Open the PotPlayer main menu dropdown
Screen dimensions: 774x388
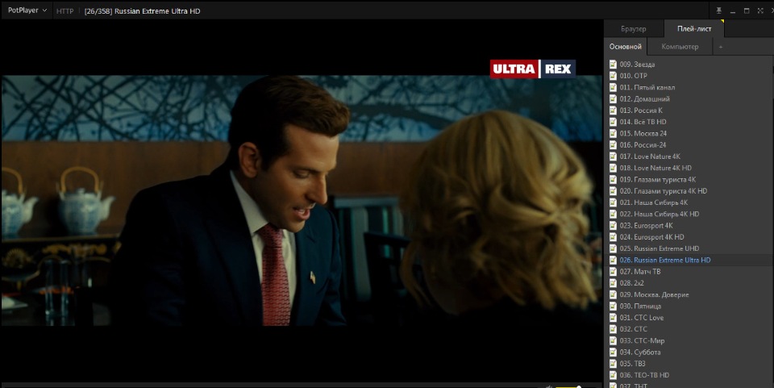[x=27, y=10]
